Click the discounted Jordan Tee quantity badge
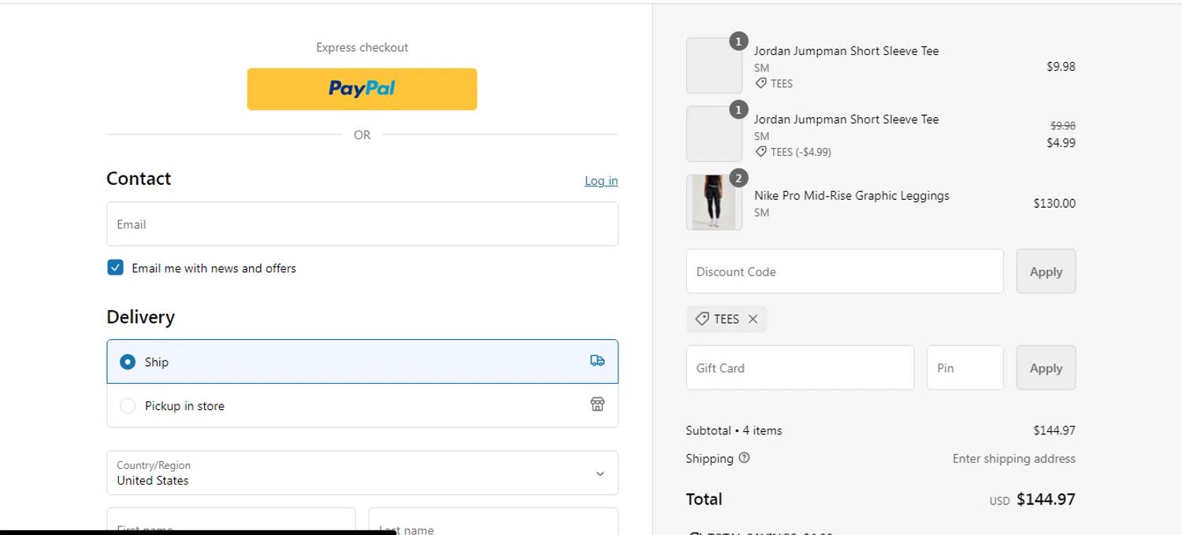This screenshot has width=1182, height=535. click(738, 110)
